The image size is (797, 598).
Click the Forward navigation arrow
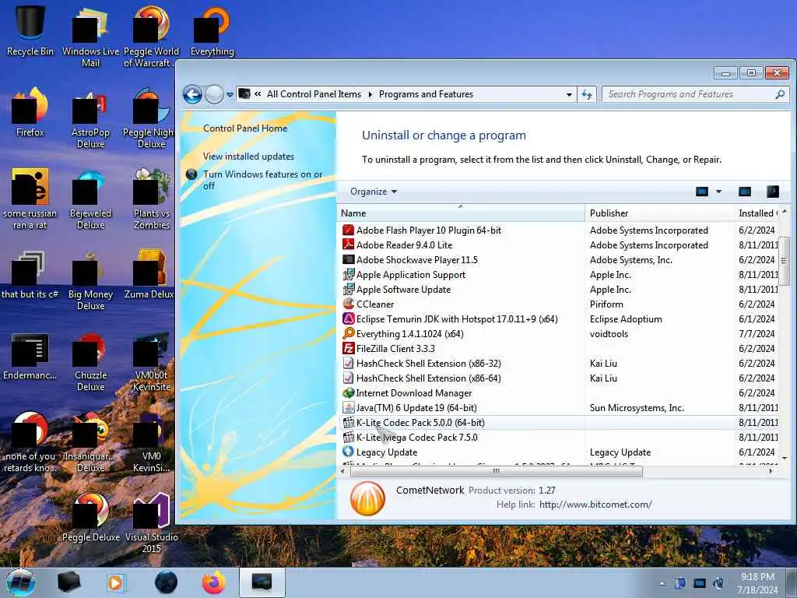(x=214, y=94)
